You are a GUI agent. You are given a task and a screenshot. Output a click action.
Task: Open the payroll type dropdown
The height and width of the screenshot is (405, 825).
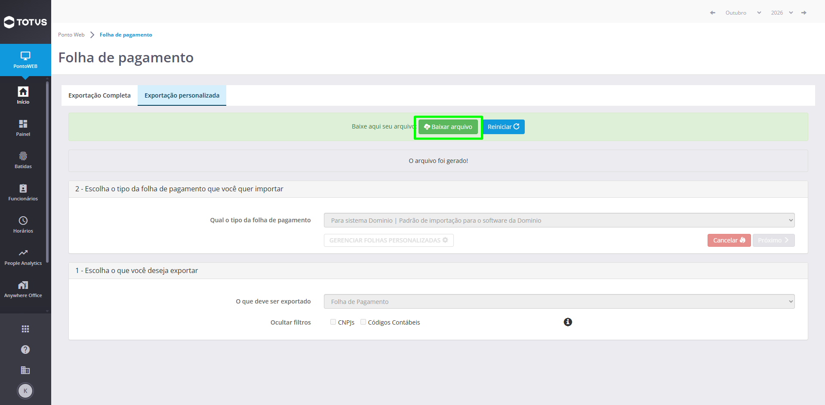[x=559, y=220]
